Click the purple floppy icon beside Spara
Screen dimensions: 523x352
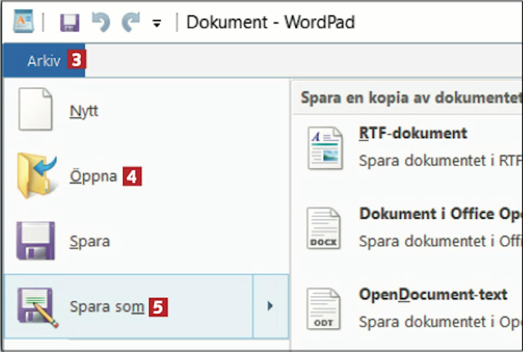coord(36,241)
